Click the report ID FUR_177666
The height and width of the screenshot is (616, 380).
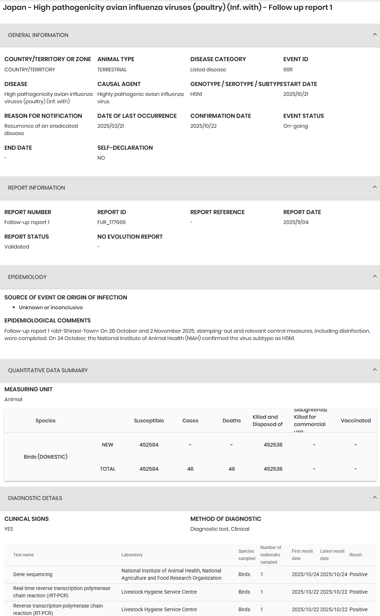click(x=112, y=222)
